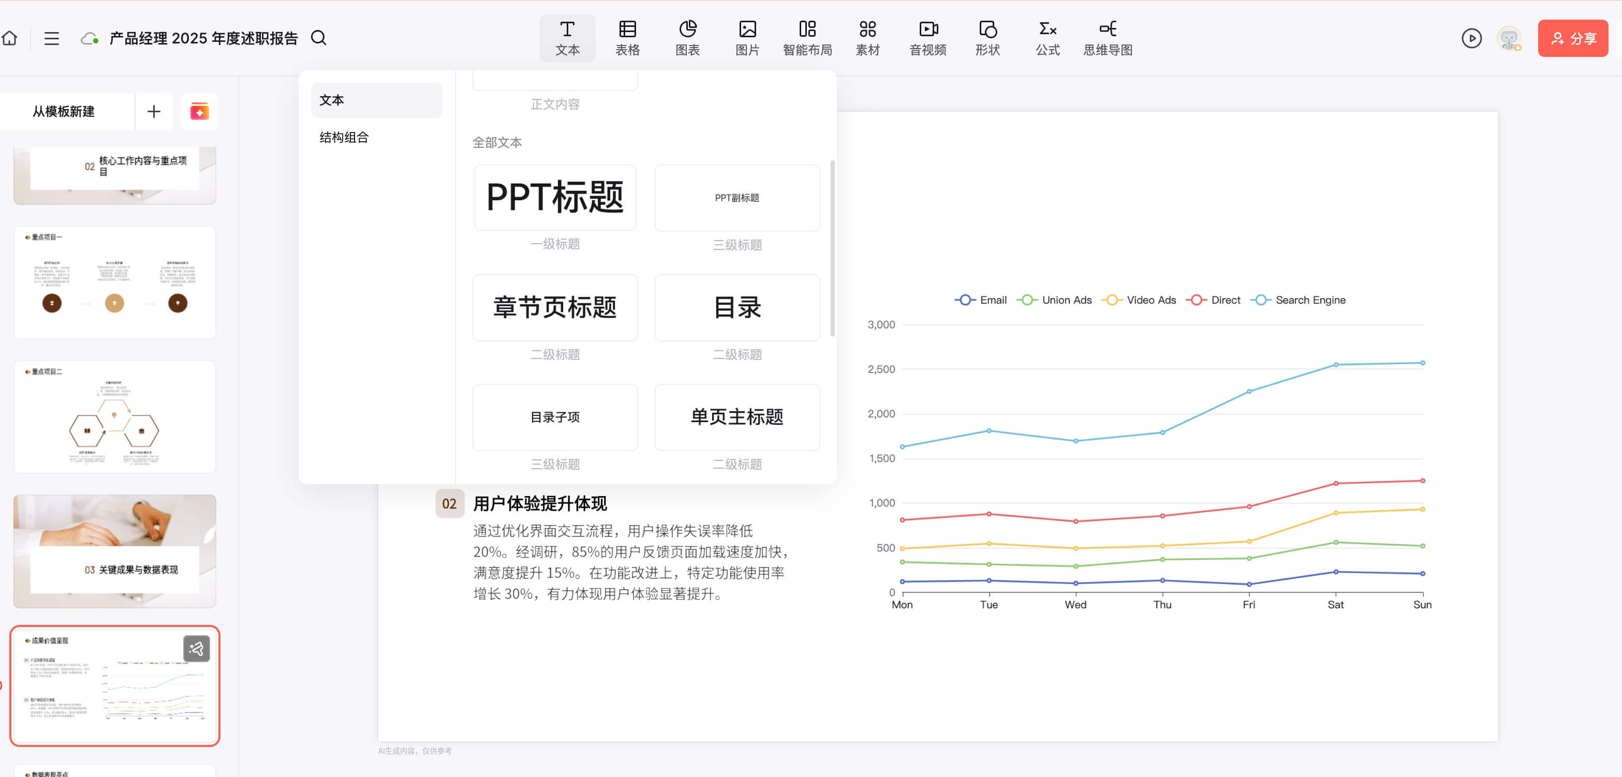Toggle the Video Ads legend series
1622x777 pixels.
coord(1139,300)
